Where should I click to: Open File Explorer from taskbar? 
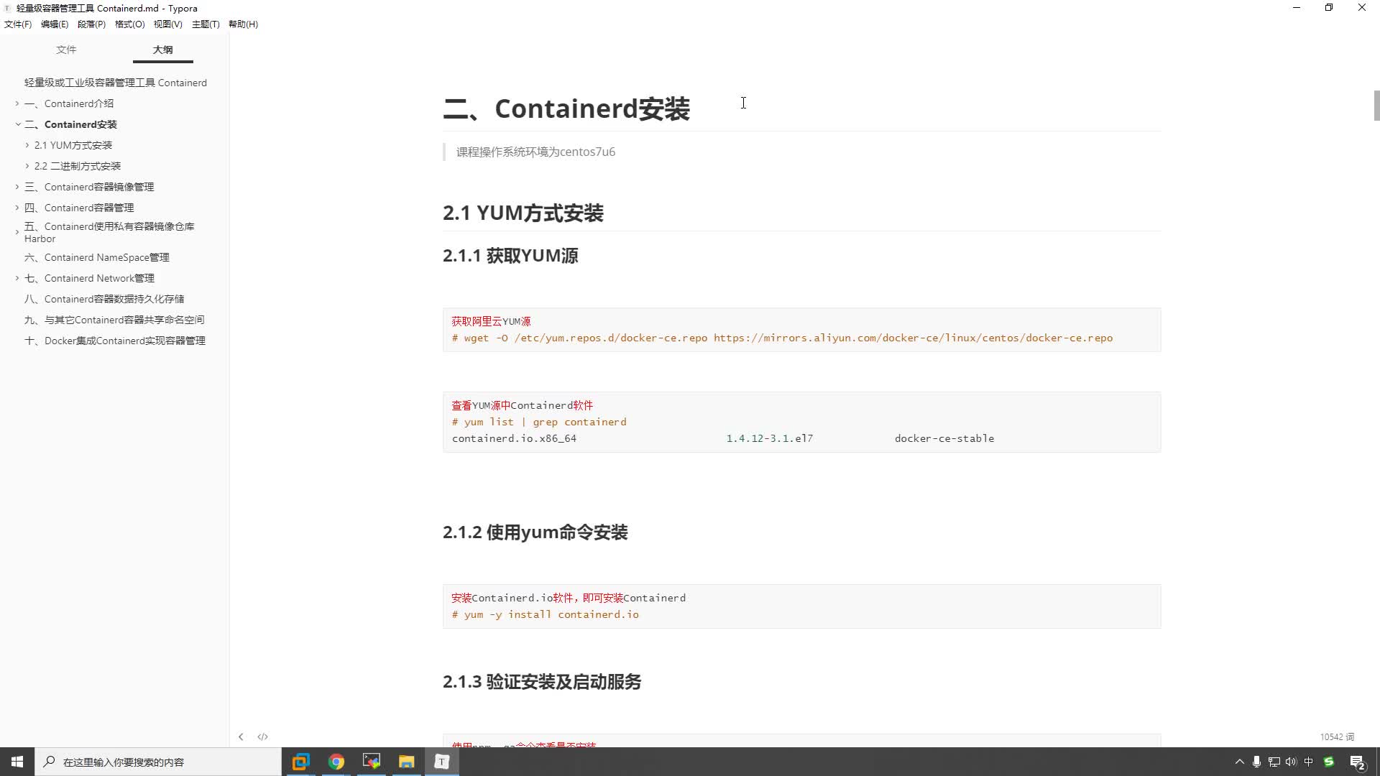407,762
